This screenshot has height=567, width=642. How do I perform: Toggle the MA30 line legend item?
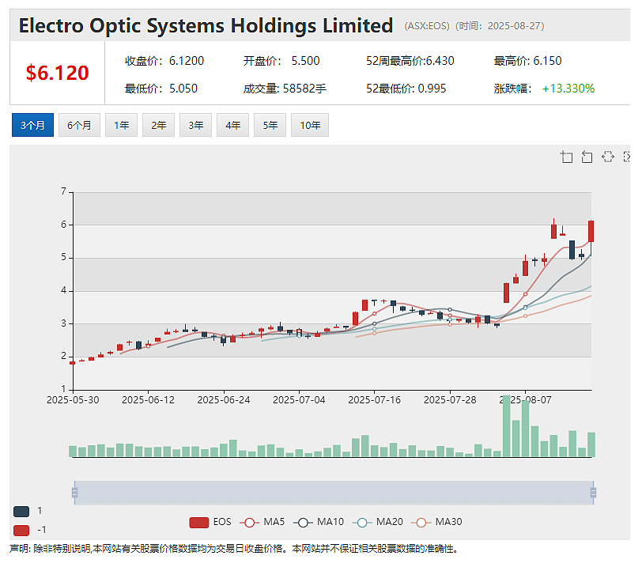(x=437, y=522)
